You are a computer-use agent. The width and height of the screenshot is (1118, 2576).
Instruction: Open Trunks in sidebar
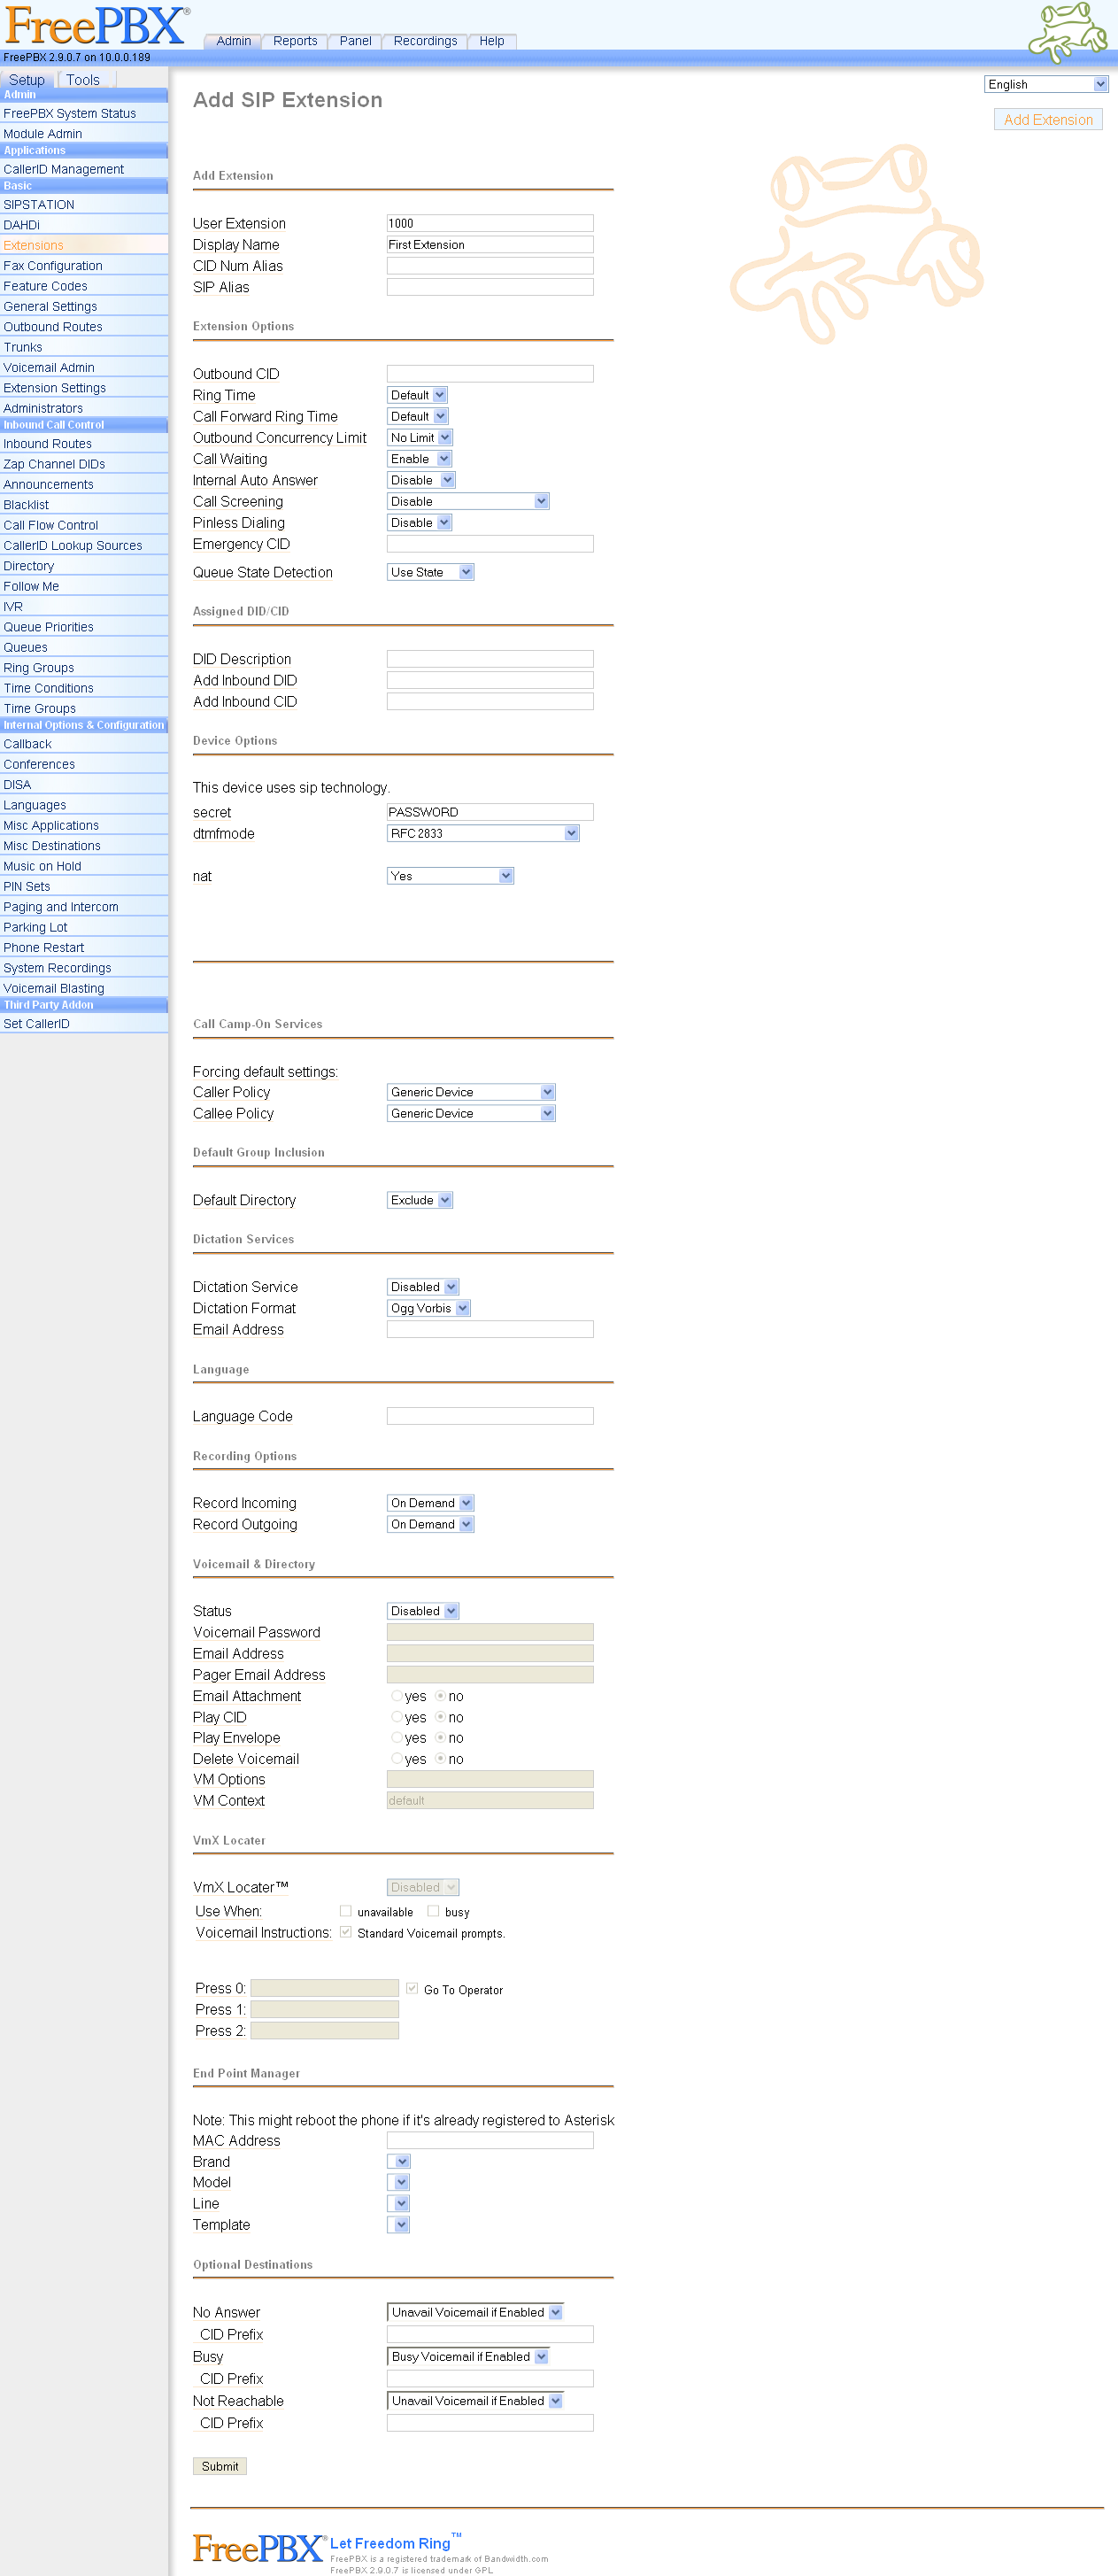pos(23,347)
